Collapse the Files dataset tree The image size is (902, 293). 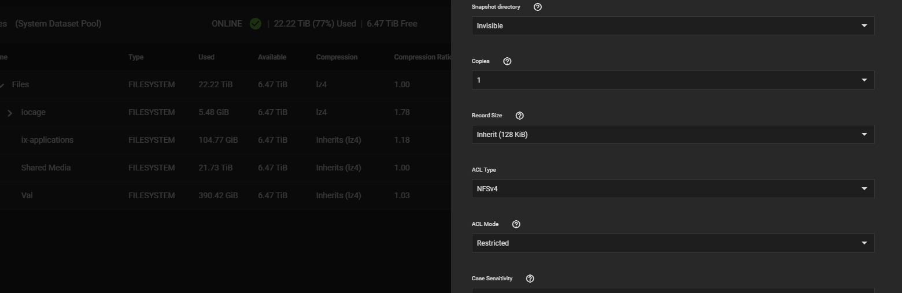[x=2, y=85]
